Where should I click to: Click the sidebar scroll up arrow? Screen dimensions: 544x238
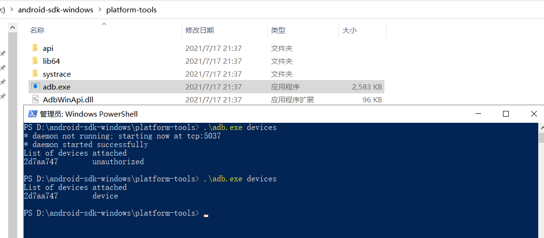coord(12,28)
